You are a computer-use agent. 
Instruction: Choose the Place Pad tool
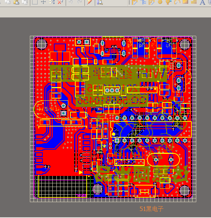point(160,2)
